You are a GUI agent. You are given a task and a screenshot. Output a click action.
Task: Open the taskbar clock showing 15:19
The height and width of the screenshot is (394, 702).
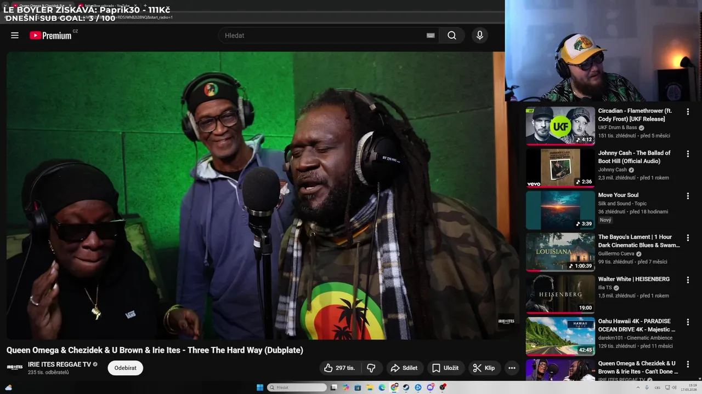point(689,387)
